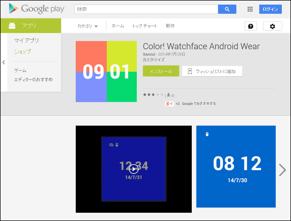Screen dimensions: 291x221
Task: Collapse sidebar with left arrow chevron
Action: [x=4, y=62]
